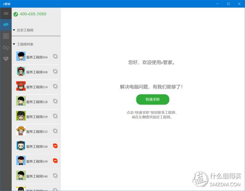Open the apps grid sidebar icon
Image resolution: width=245 pixels, height=191 pixels.
tap(6, 36)
